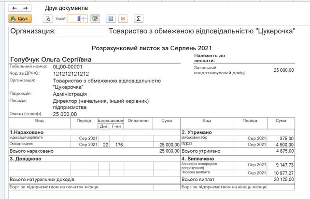Click the Копій copies number field
This screenshot has height=199, width=310.
(73, 19)
